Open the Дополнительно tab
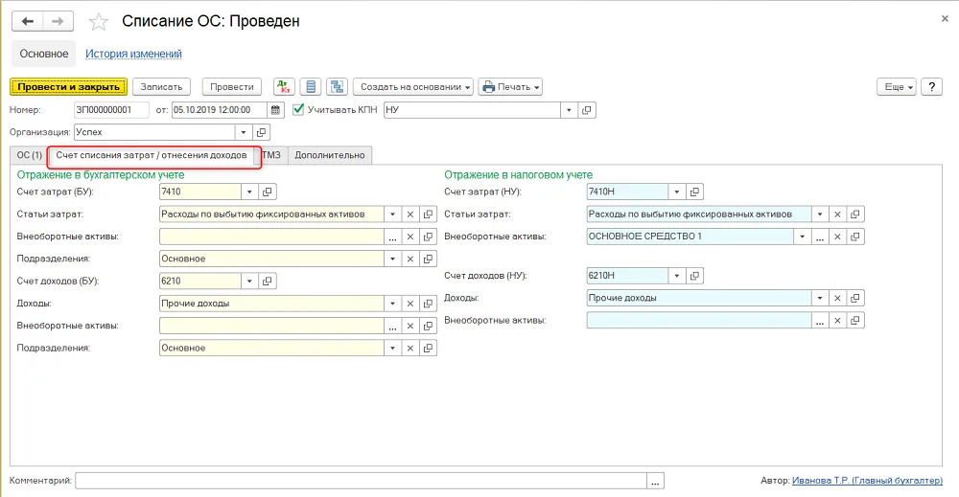959x497 pixels. point(330,155)
